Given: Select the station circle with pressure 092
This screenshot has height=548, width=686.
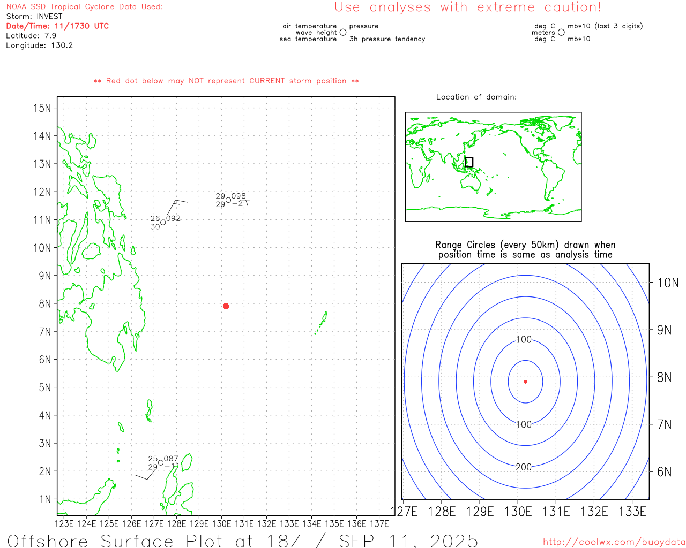Looking at the screenshot, I should tap(163, 223).
